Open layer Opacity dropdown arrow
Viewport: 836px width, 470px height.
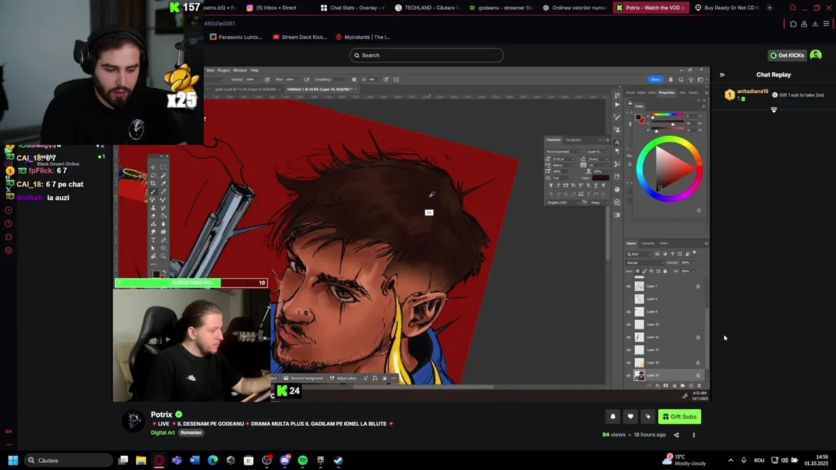[693, 262]
